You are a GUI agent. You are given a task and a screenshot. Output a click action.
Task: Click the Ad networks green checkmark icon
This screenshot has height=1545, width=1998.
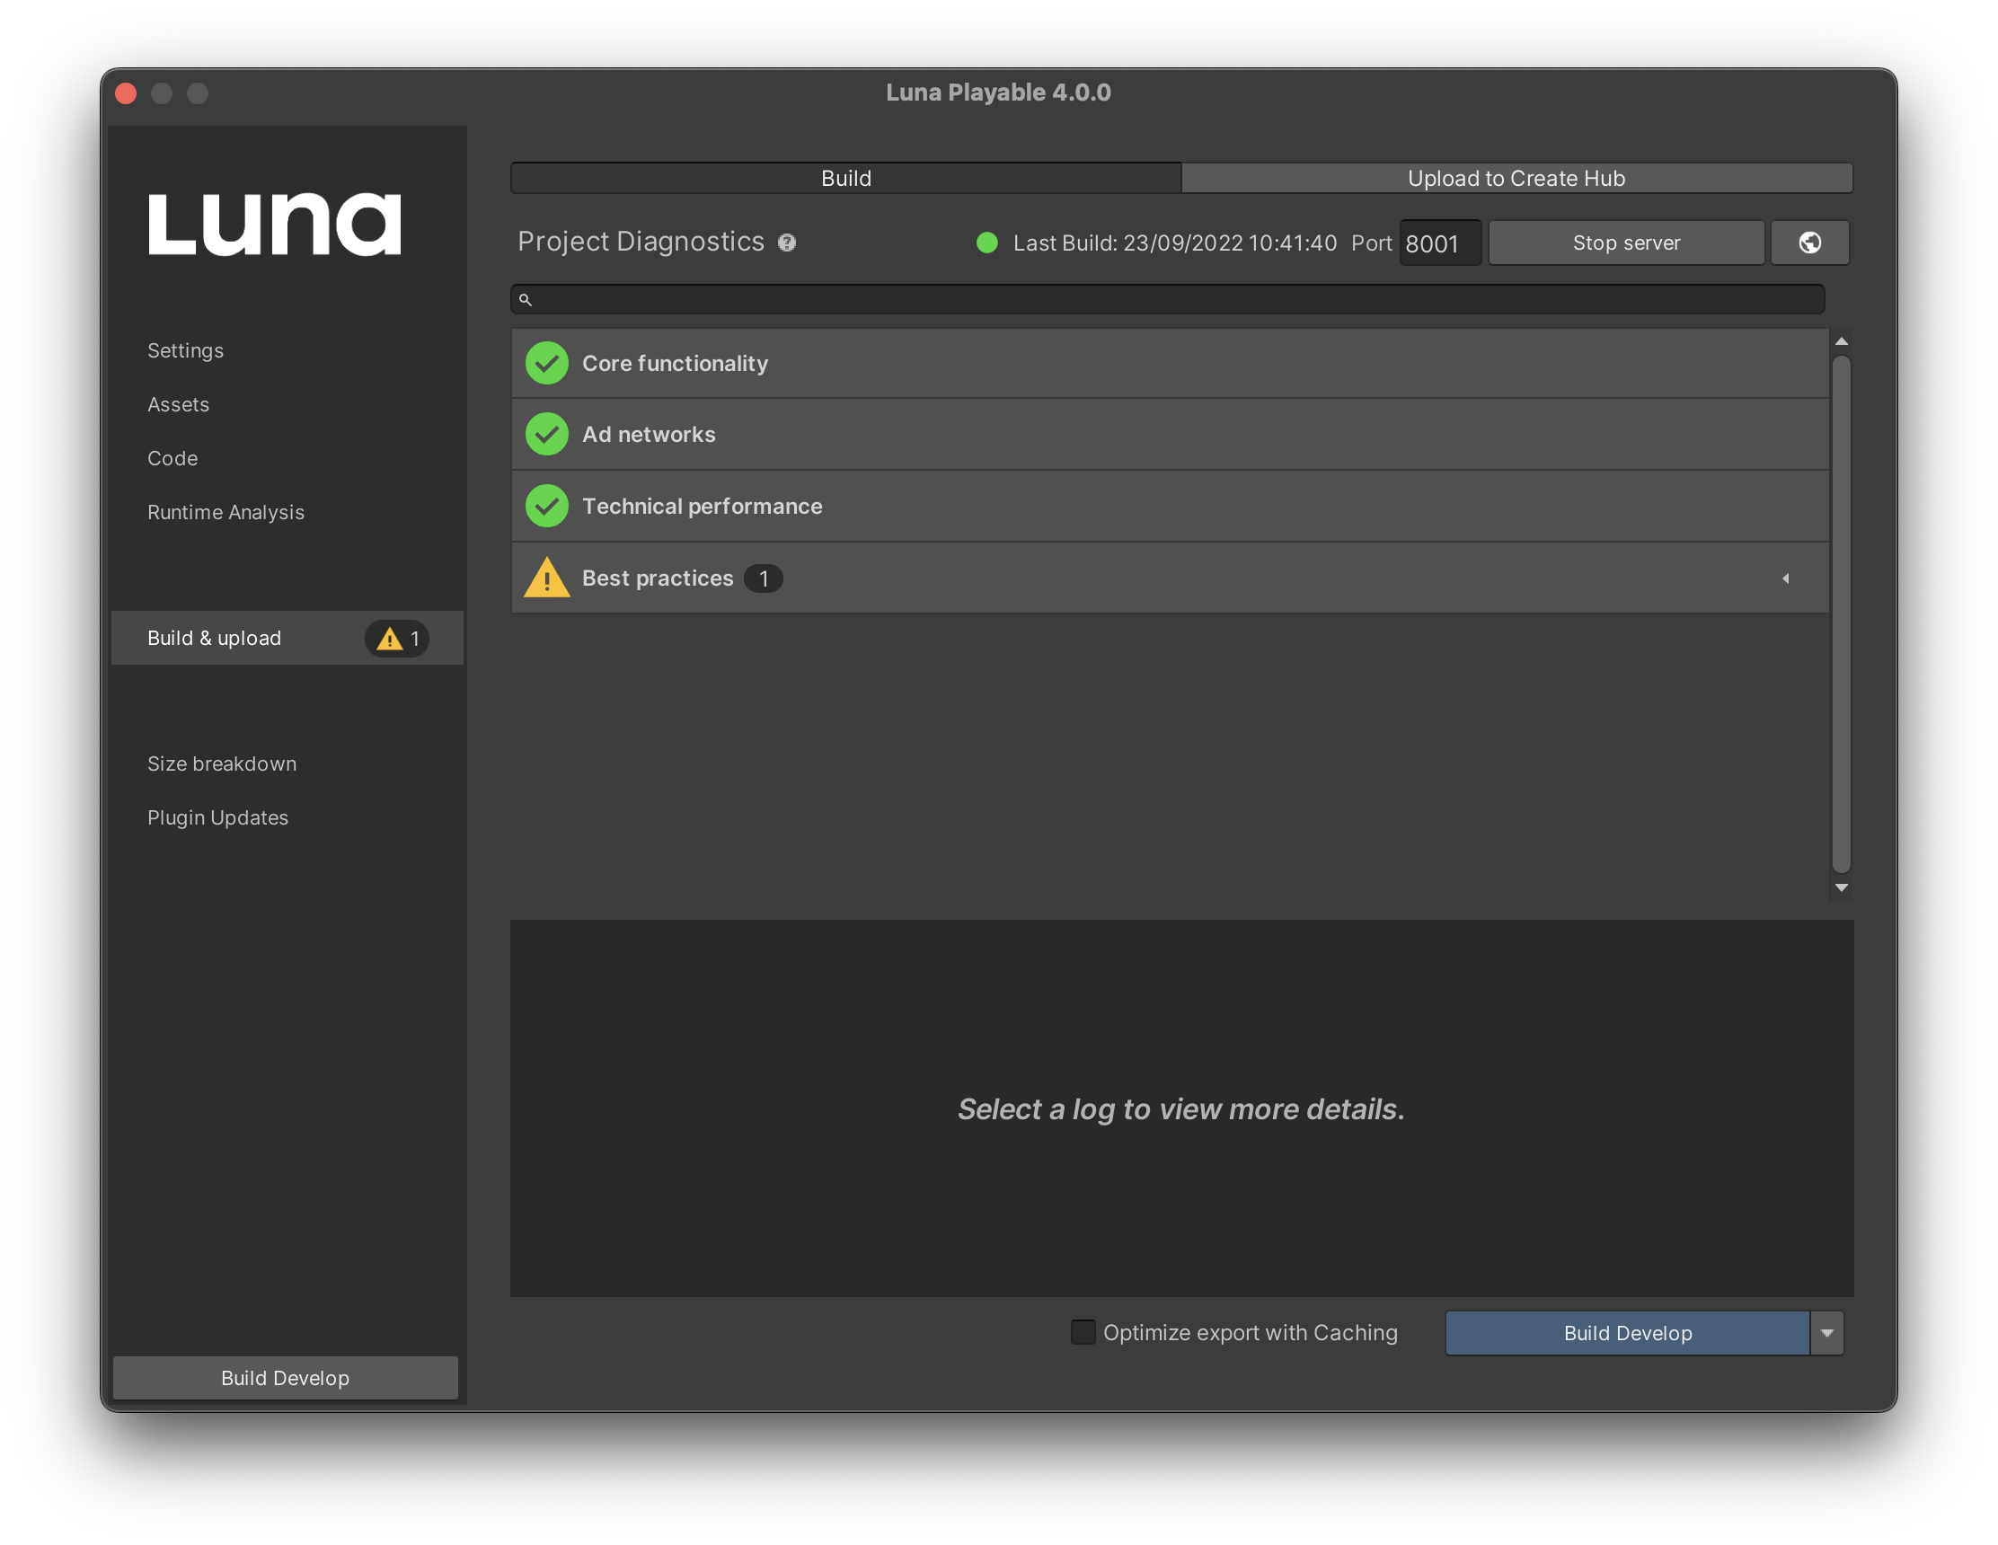tap(547, 435)
